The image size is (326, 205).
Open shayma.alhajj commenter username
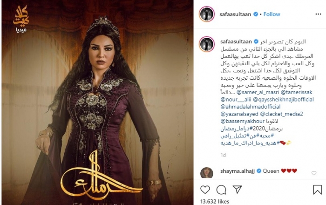click(x=237, y=171)
